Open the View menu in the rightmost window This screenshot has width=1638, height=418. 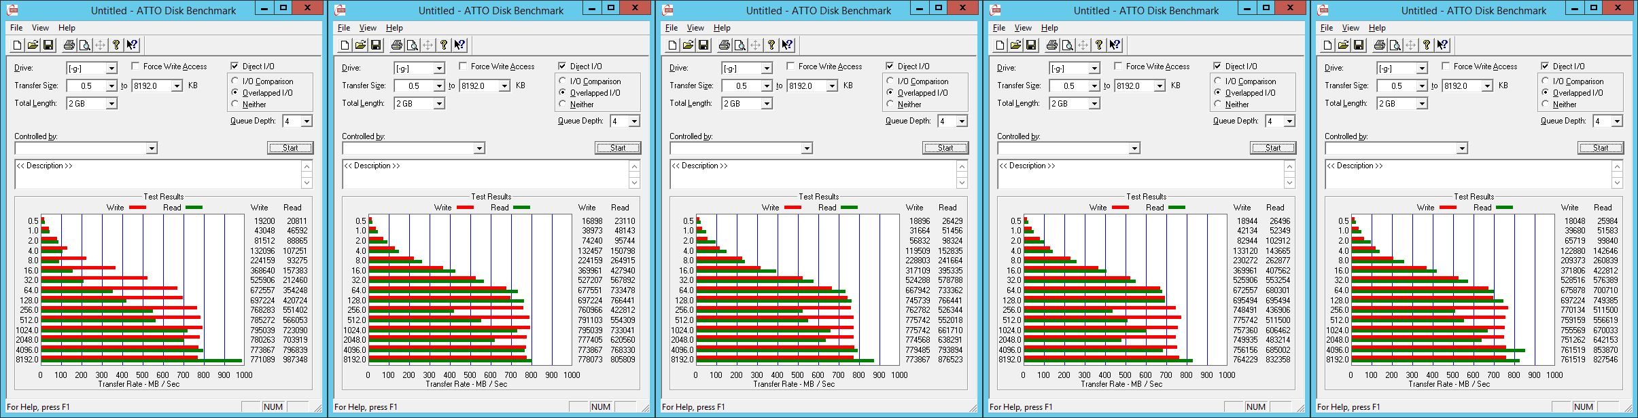[x=1351, y=28]
